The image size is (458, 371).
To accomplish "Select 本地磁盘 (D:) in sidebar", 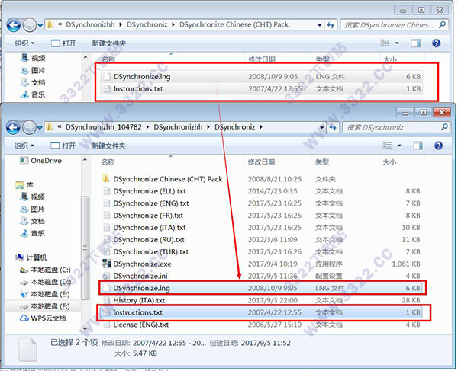I will pos(45,282).
